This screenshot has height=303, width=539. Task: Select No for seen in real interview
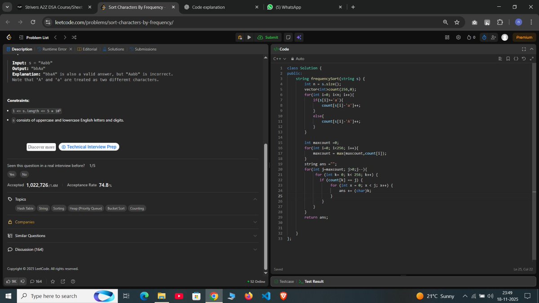24,174
